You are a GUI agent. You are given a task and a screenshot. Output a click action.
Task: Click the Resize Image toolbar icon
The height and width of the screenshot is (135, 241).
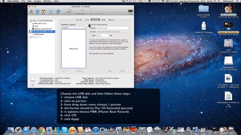[x=99, y=11]
